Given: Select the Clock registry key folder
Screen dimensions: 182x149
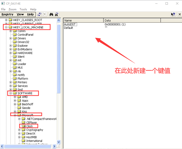Looking at the screenshot, I should pos(30,126).
